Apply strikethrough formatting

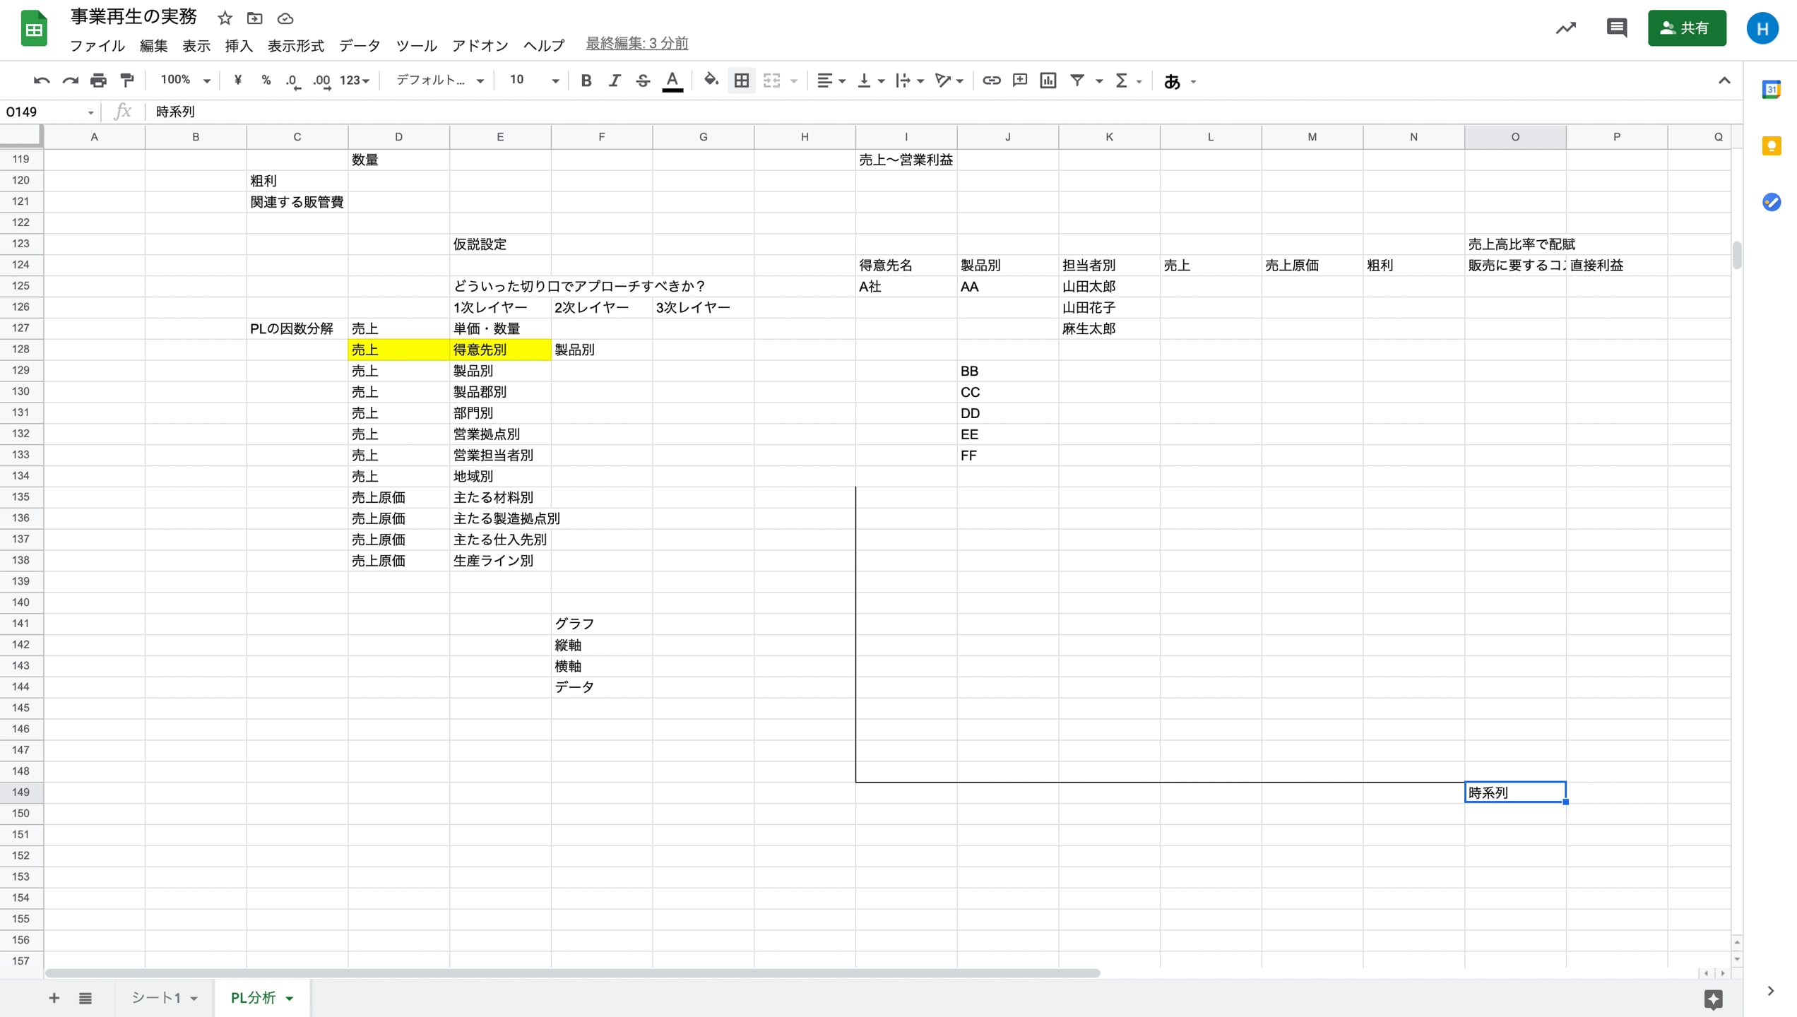[642, 80]
